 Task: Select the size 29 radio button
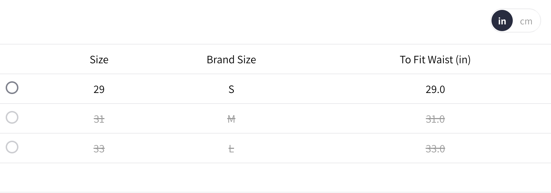(x=12, y=88)
